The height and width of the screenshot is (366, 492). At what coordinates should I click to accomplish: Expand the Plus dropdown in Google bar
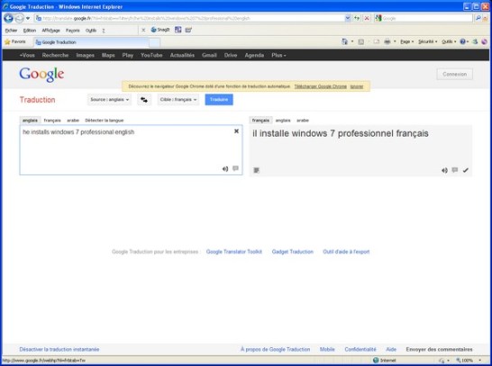click(x=278, y=55)
